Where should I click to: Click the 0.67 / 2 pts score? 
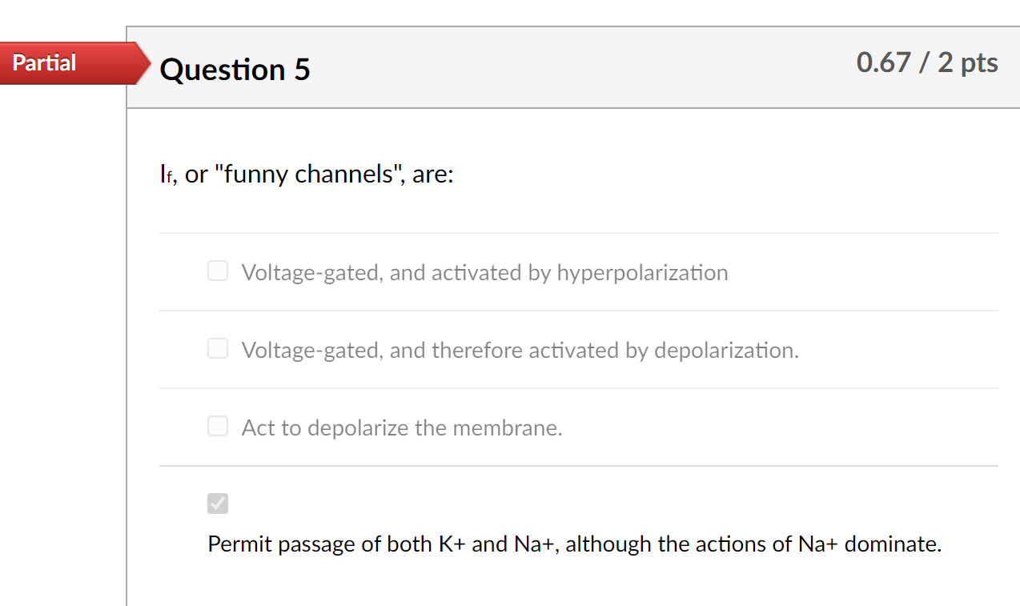(927, 62)
